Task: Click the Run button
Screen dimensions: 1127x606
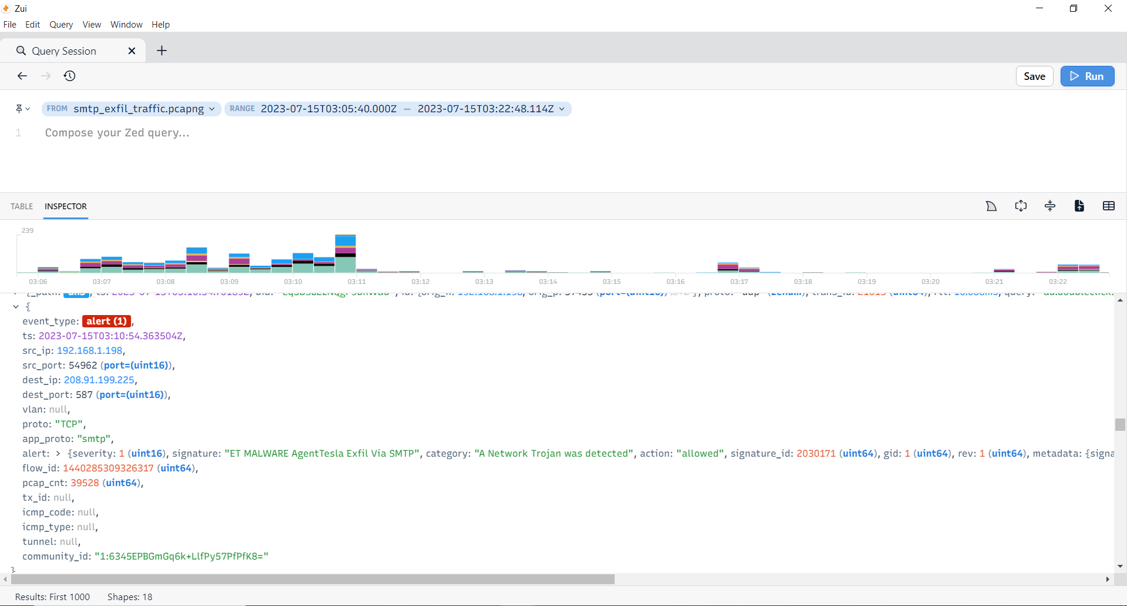Action: pyautogui.click(x=1087, y=76)
